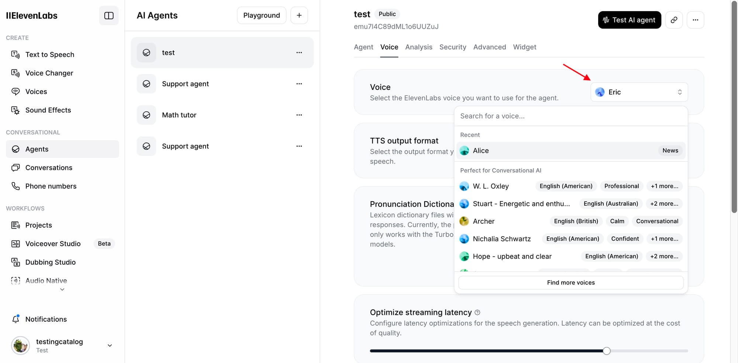Collapse the sidebar panel icon
This screenshot has width=738, height=363.
click(109, 15)
